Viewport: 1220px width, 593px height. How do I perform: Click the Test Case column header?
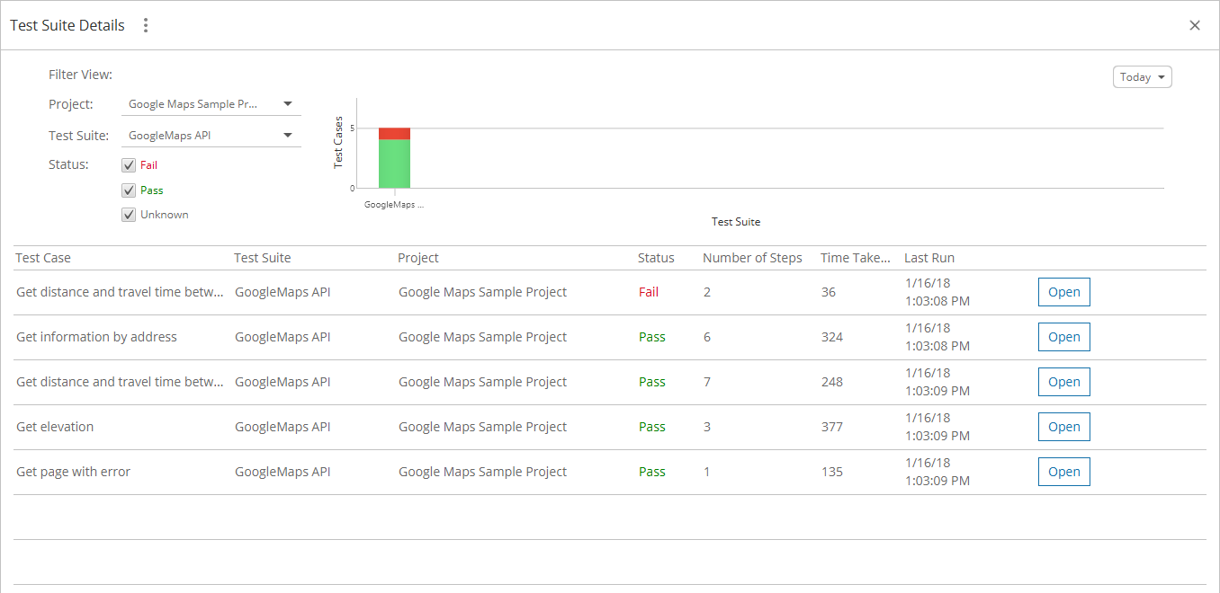click(x=43, y=258)
